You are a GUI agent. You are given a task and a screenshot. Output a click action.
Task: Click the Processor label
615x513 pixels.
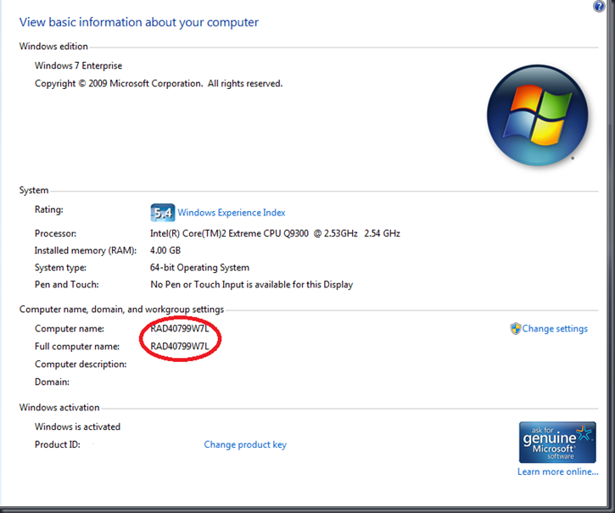tap(55, 233)
